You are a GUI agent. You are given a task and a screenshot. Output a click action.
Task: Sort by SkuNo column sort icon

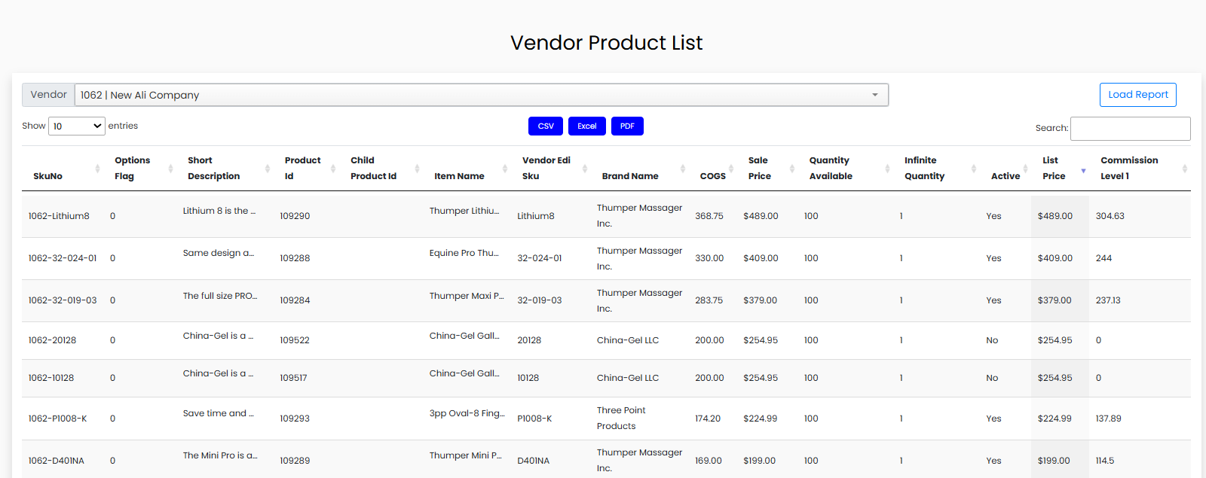[x=97, y=169]
